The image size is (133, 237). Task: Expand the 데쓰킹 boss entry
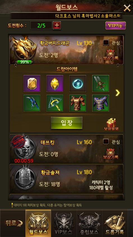[67, 149]
